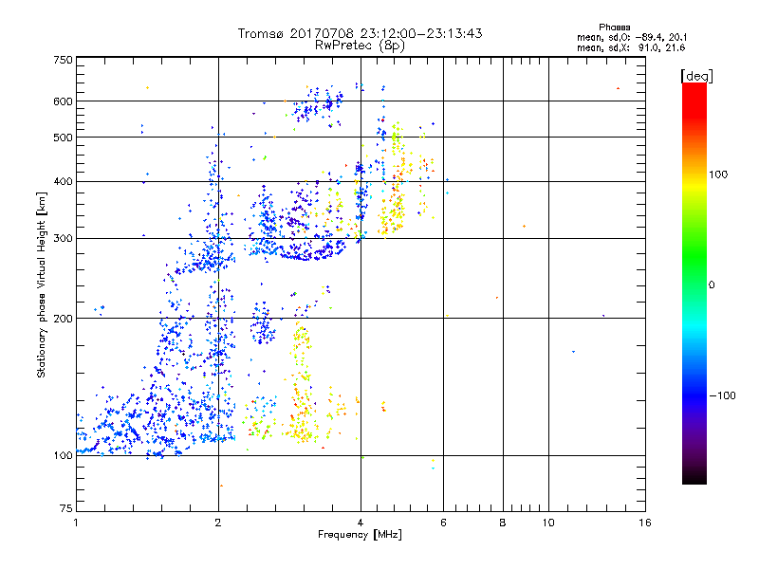Select the 'RwPretec (8p)' subtitle text
759x569 pixels.
360,46
